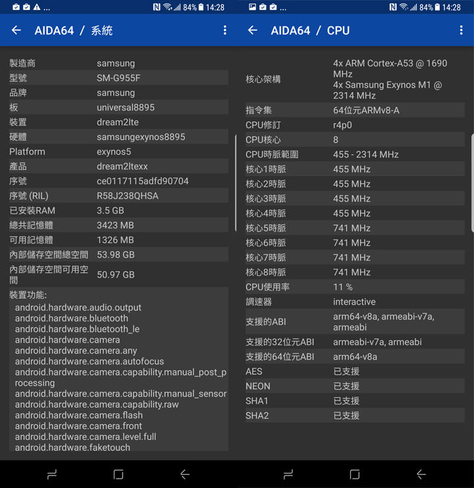This screenshot has height=488, width=474.
Task: Select android.hardware.faketouch feature line
Action: click(x=72, y=447)
